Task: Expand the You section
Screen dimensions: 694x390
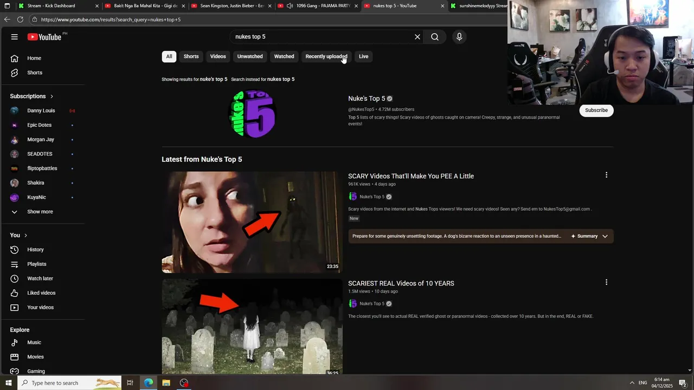Action: coord(18,235)
